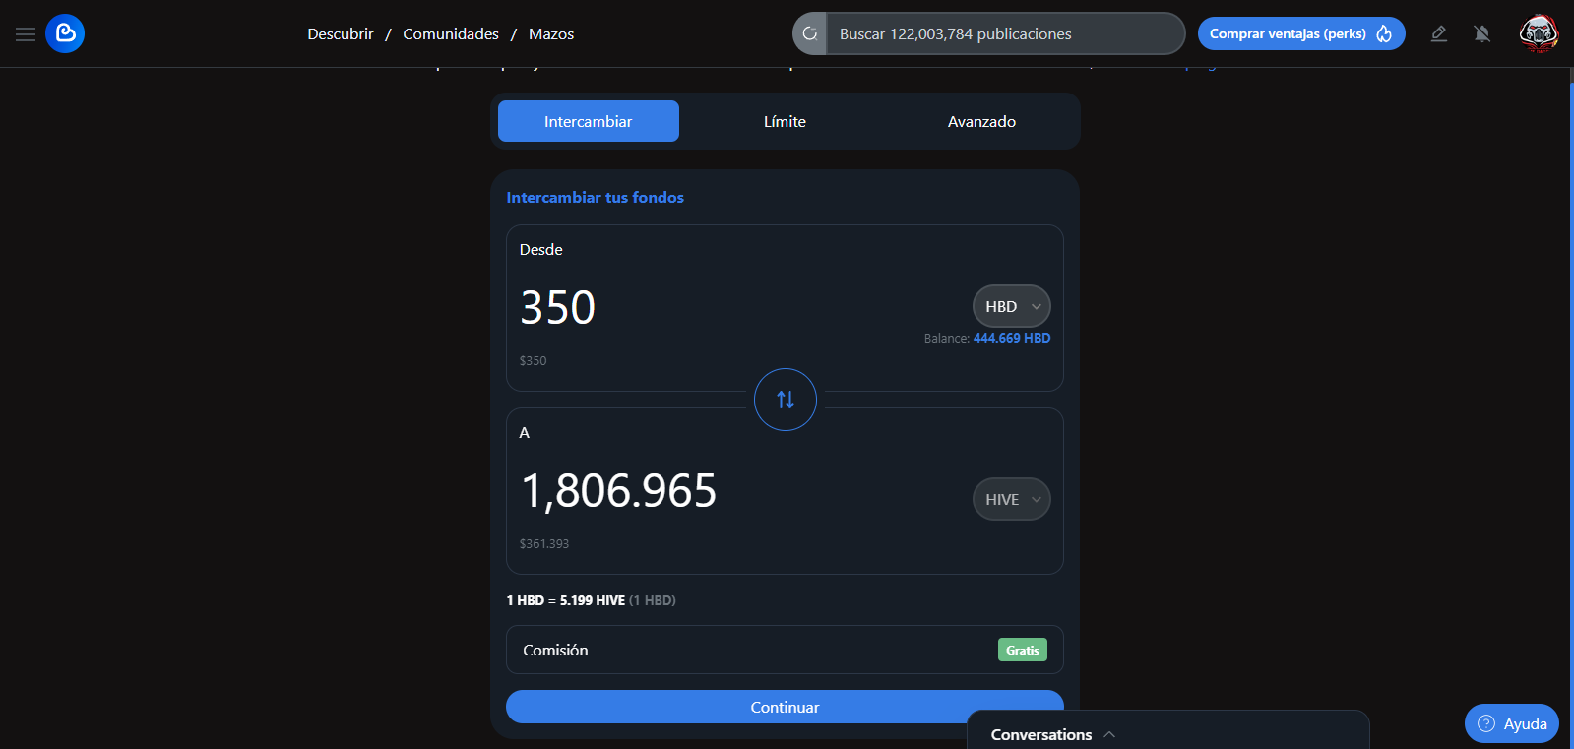The height and width of the screenshot is (749, 1574).
Task: Switch to the Límite tab
Action: (x=785, y=121)
